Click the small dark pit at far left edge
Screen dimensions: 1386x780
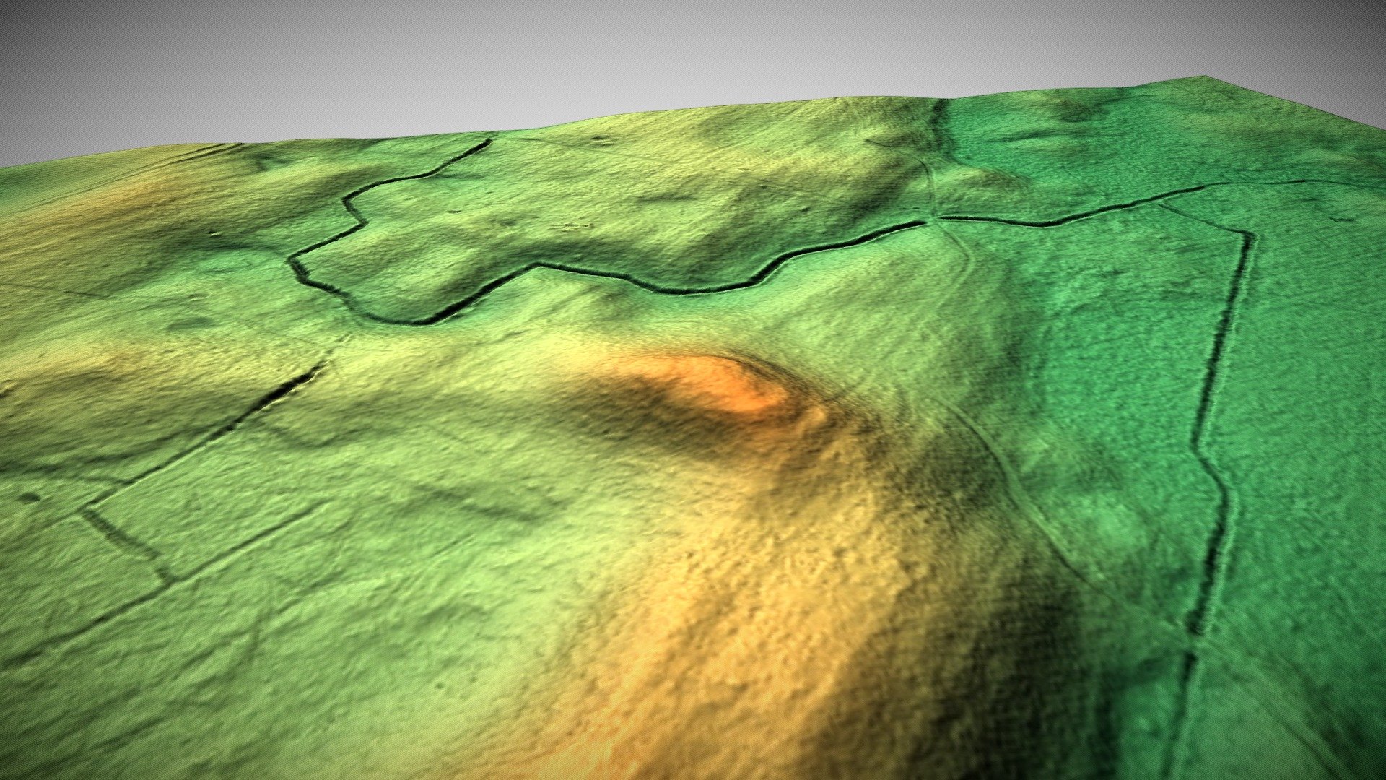point(30,498)
